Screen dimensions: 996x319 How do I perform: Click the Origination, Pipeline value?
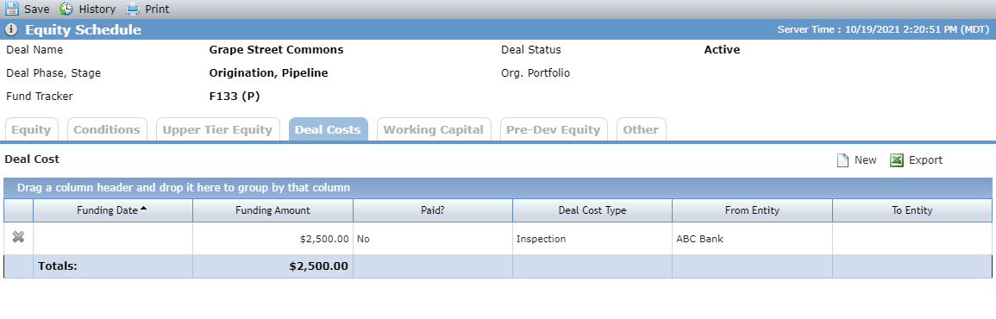[269, 73]
